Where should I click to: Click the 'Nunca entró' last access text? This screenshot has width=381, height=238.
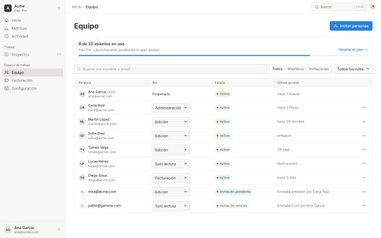287,164
